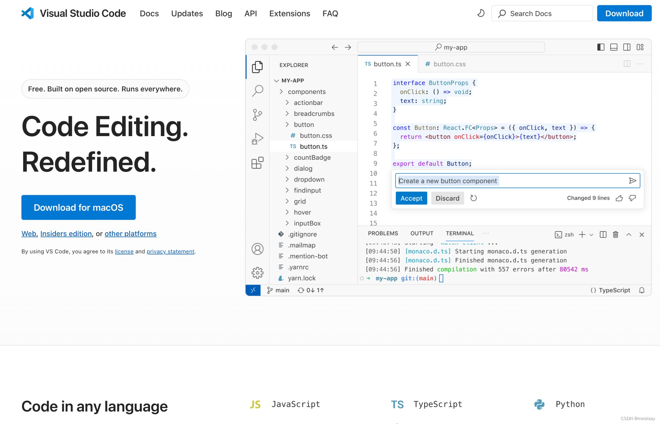The image size is (660, 424).
Task: Open remote window icon in status bar
Action: (253, 290)
